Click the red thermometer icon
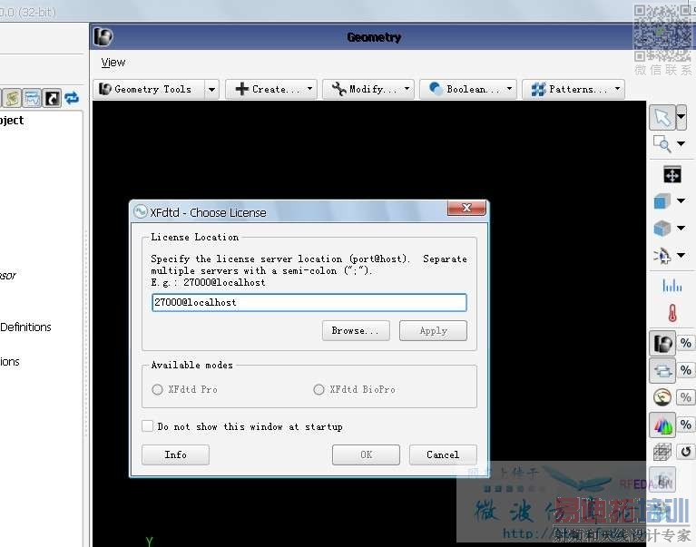The image size is (696, 547). [x=672, y=313]
